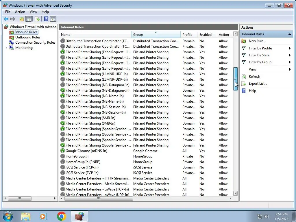Click the green check icon for Google Chrome (mDNS-In)
Screen dimensions: 296x222
pyautogui.click(x=63, y=151)
